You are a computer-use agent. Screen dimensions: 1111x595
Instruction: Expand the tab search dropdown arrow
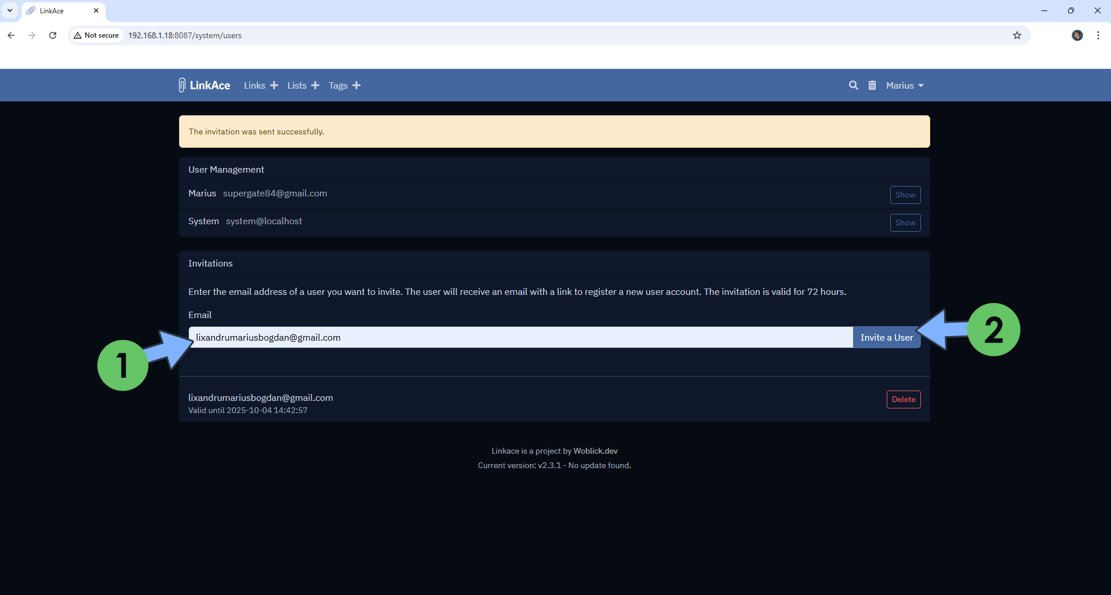[x=10, y=10]
